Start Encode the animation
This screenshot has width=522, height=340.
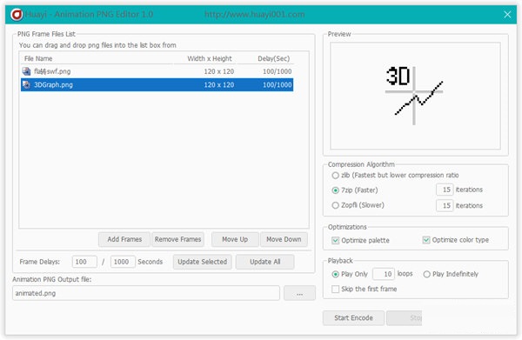(353, 318)
